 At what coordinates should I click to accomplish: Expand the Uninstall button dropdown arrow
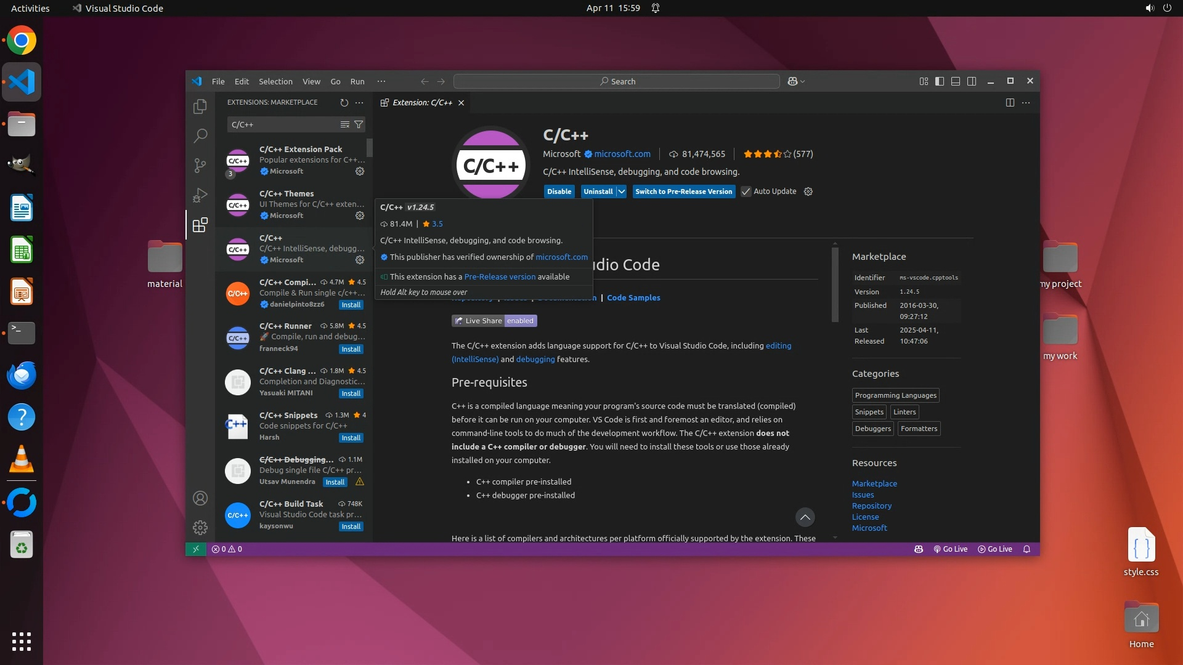coord(622,191)
